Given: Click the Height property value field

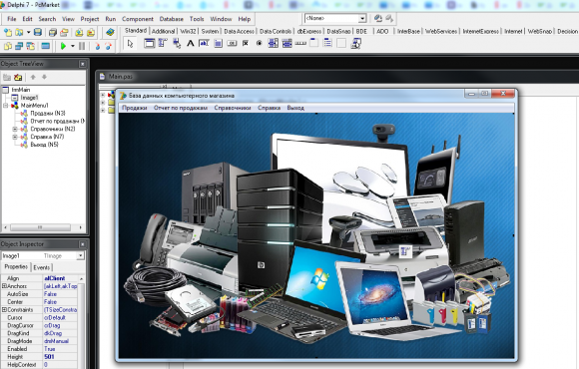Looking at the screenshot, I should (60, 357).
